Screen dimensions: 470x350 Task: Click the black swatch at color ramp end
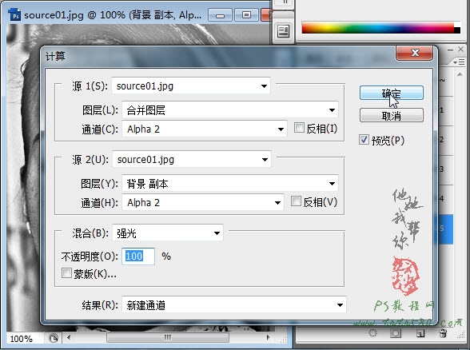point(457,30)
